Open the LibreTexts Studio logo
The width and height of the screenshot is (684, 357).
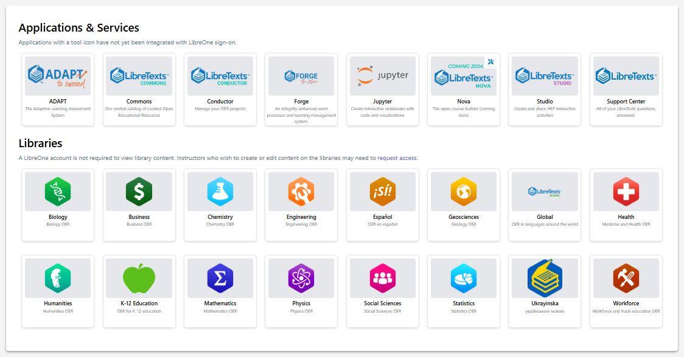545,76
